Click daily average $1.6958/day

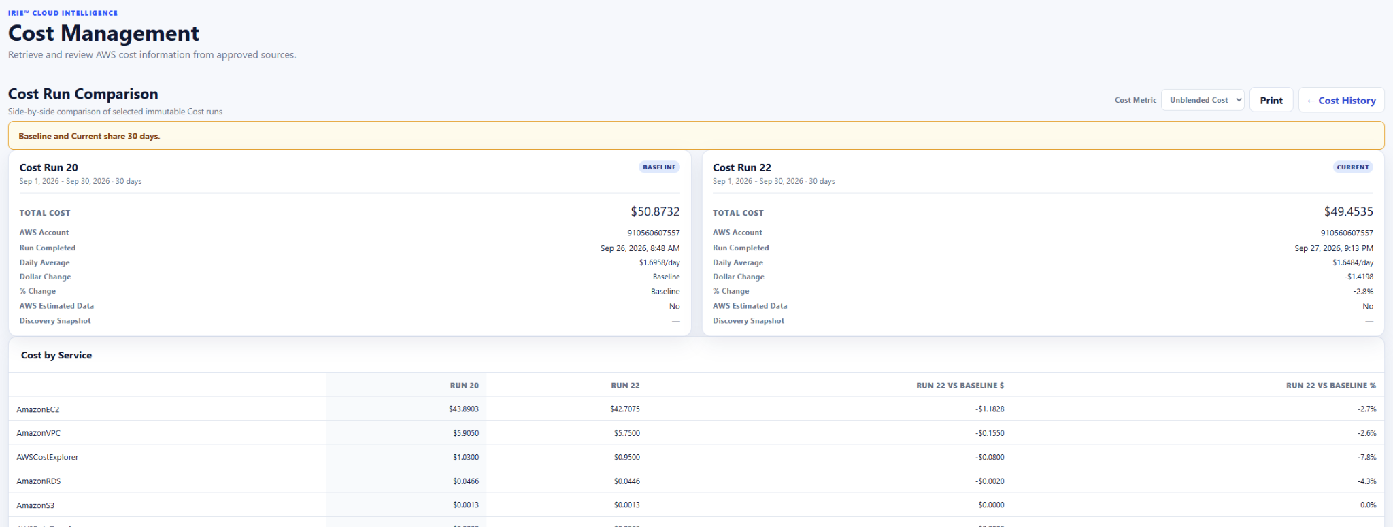660,262
